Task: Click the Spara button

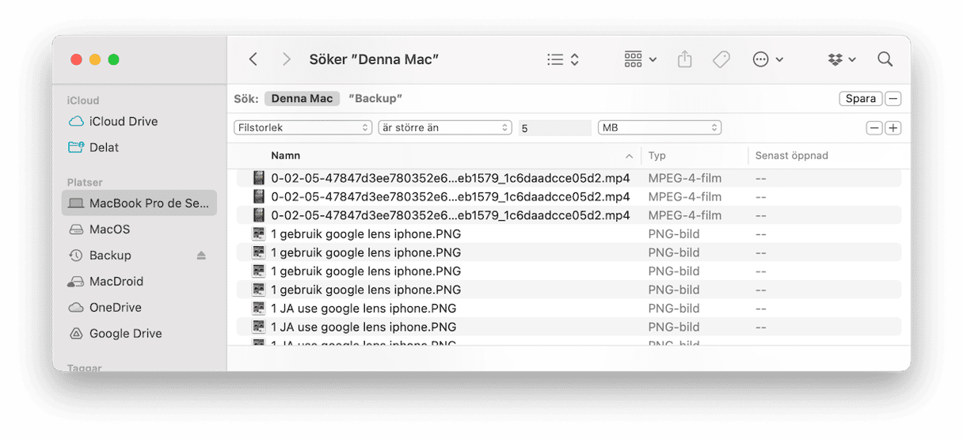Action: [x=860, y=99]
